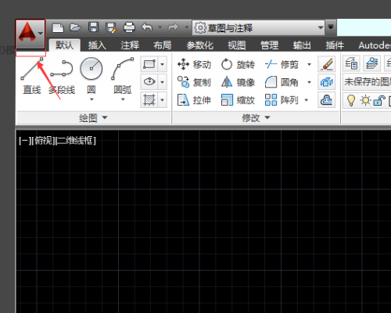The height and width of the screenshot is (313, 391).
Task: Click the search box in the title bar
Action: 364,27
